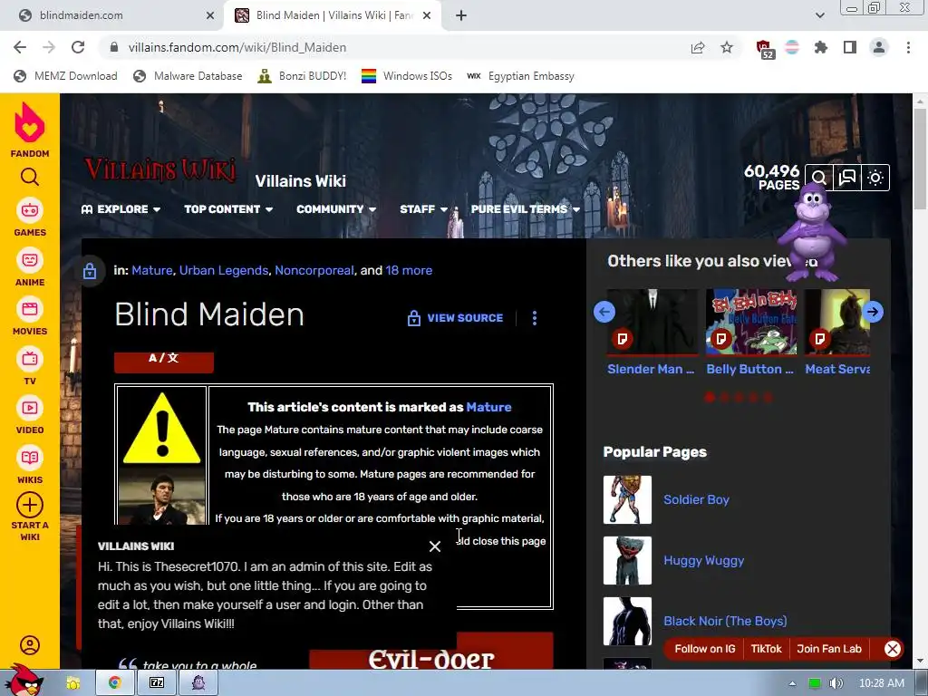Open the Windows ISOs bookmark
This screenshot has width=928, height=696.
tap(407, 76)
